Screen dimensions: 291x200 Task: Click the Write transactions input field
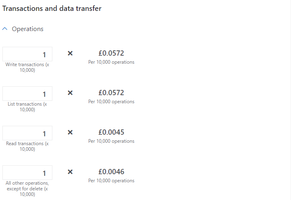27,54
